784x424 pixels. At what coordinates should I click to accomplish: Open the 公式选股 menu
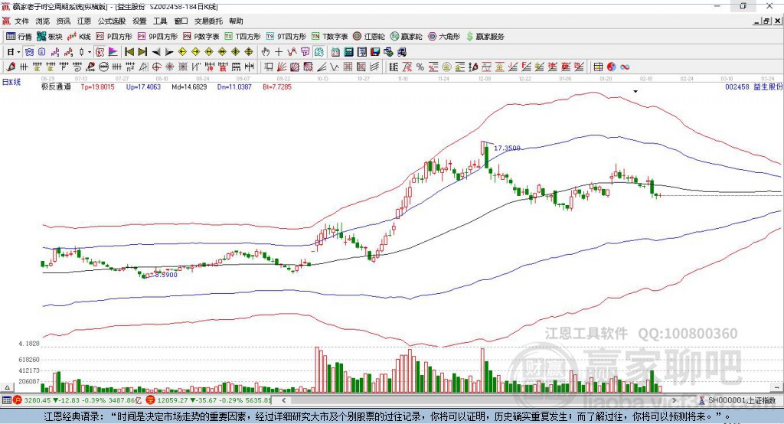point(112,21)
